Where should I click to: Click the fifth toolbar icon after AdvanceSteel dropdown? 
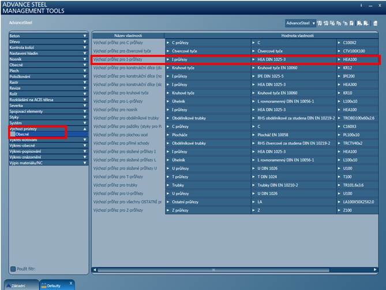pyautogui.click(x=345, y=23)
